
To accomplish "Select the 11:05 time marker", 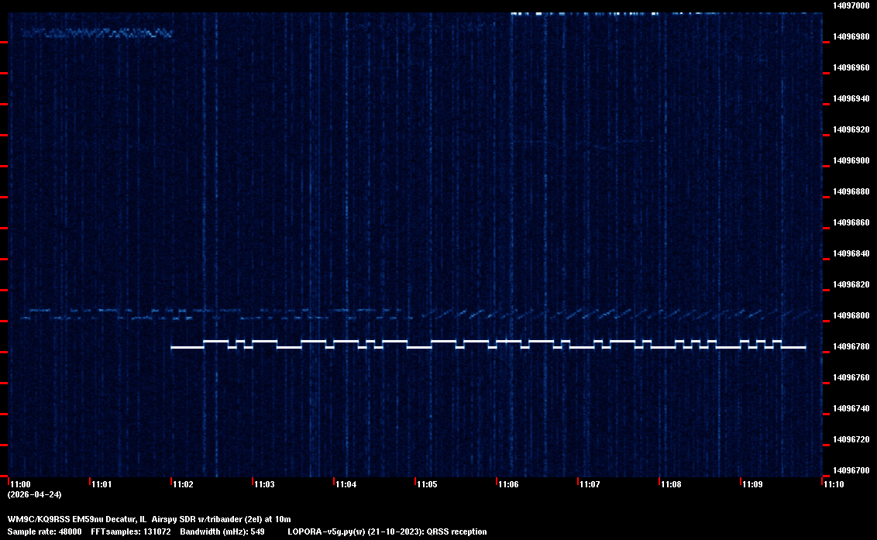I will (427, 484).
